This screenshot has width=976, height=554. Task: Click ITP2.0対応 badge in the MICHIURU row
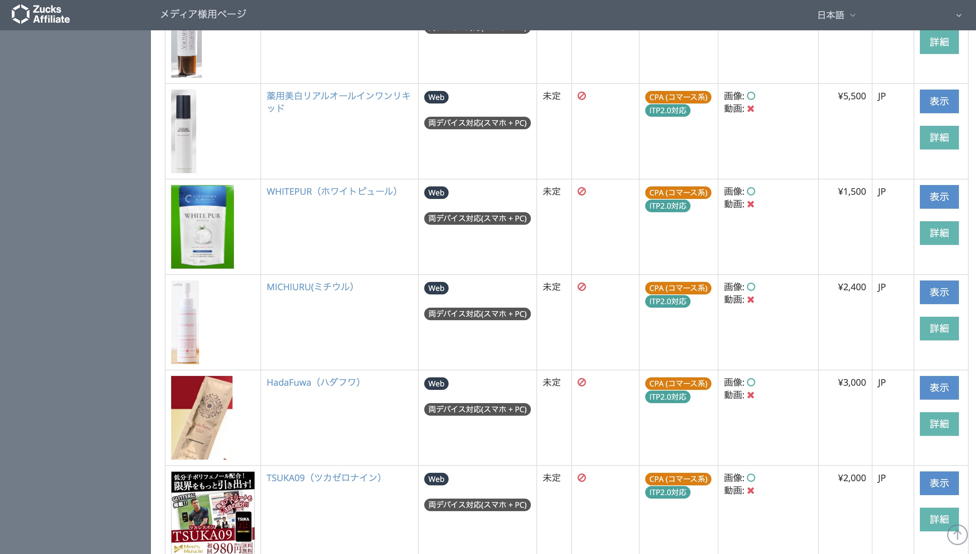tap(668, 302)
